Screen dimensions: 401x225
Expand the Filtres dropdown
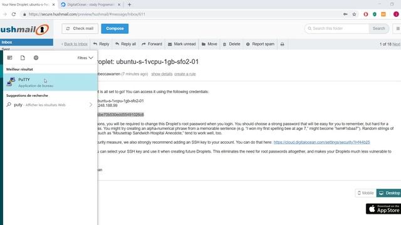click(85, 58)
